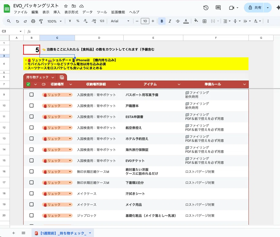The height and width of the screenshot is (237, 280).
Task: Expand the 持ち物チェック table menu
Action: 53,77
